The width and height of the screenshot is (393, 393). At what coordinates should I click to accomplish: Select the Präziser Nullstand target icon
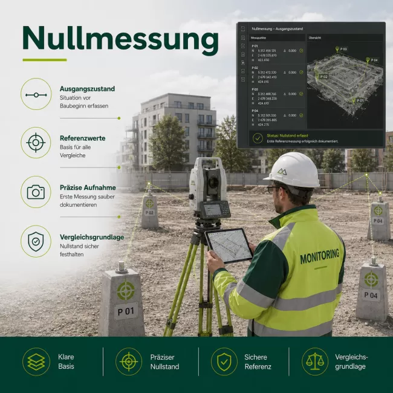click(129, 362)
